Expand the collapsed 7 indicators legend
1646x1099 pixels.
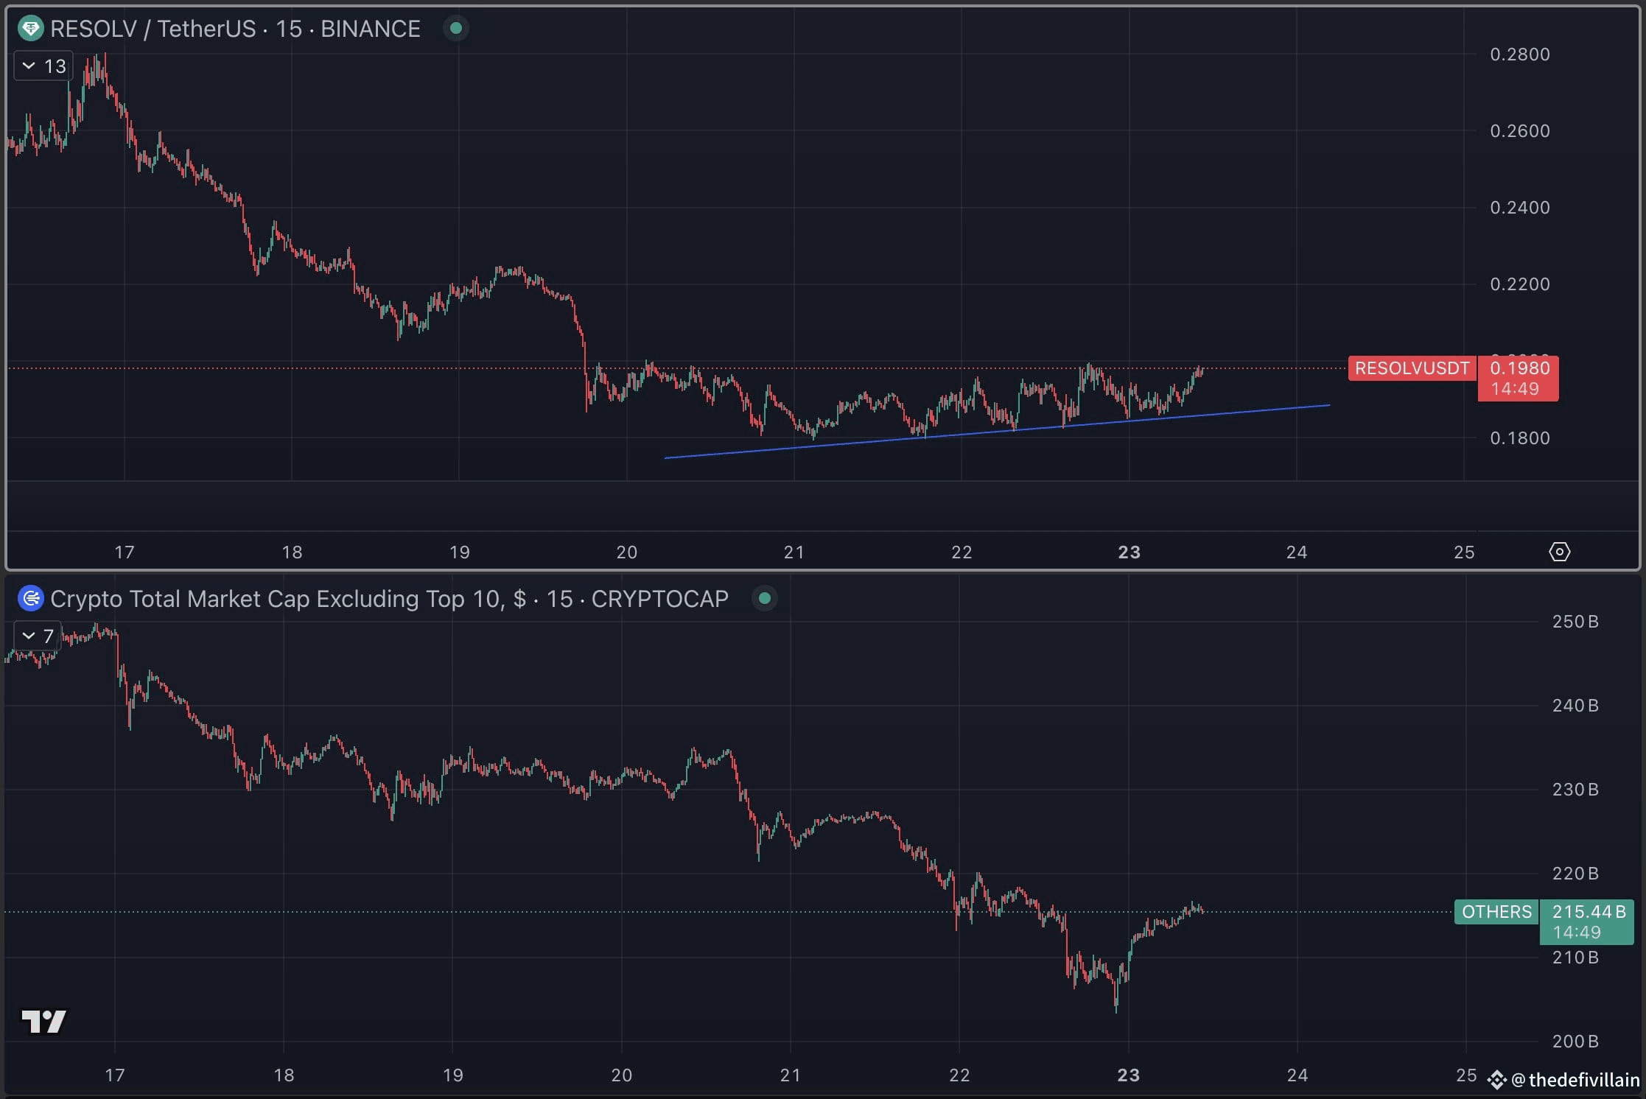[x=37, y=636]
